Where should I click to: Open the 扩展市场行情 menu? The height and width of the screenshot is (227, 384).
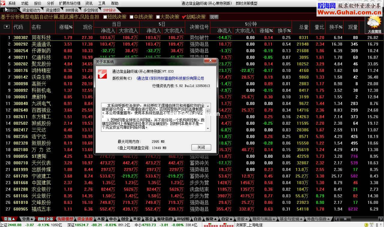pyautogui.click(x=70, y=3)
